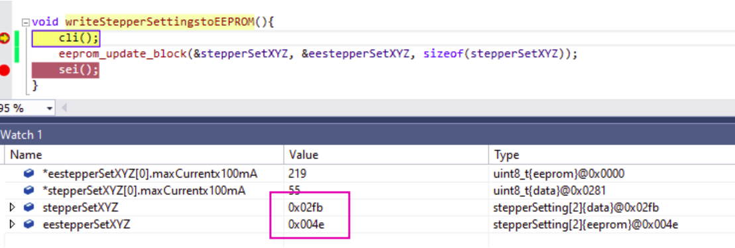Place the cursor on the eeprom_update_block line
This screenshot has height=248, width=735.
click(318, 54)
